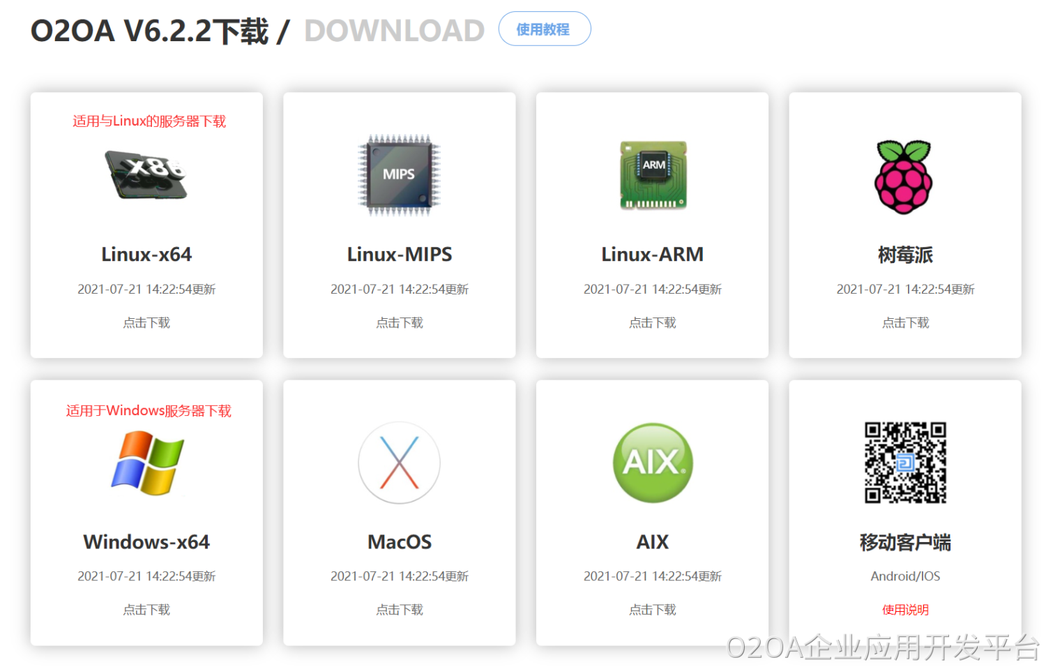Download Linux-x64 via 点击下载 link
1046x667 pixels.
pyautogui.click(x=146, y=322)
